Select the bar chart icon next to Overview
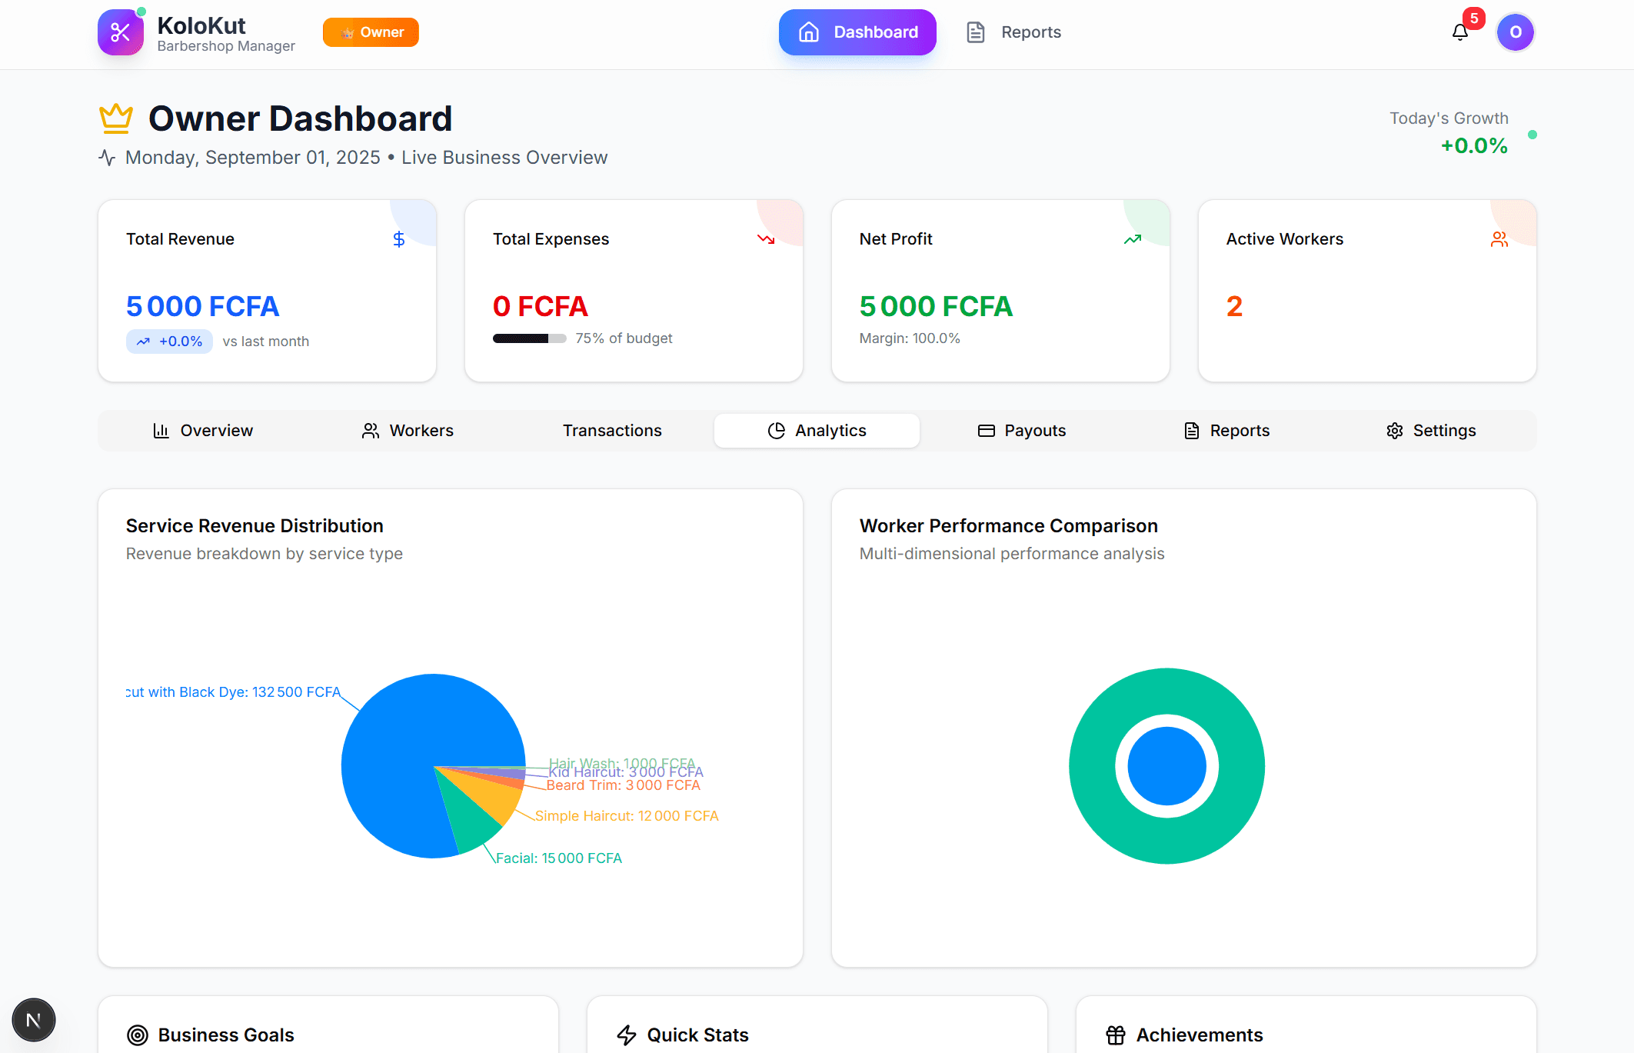This screenshot has width=1634, height=1053. [x=160, y=430]
